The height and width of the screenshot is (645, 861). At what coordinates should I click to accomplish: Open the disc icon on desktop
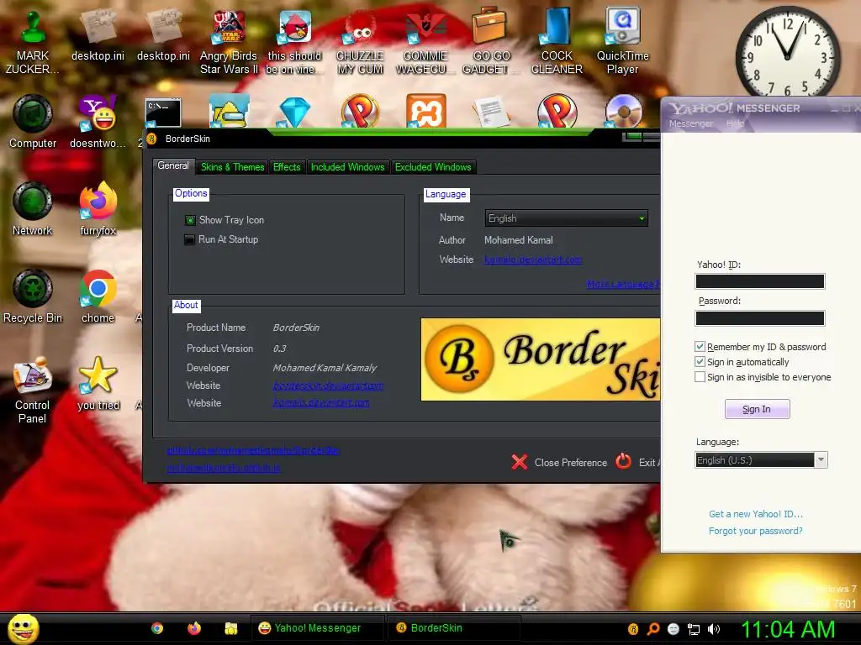[623, 112]
